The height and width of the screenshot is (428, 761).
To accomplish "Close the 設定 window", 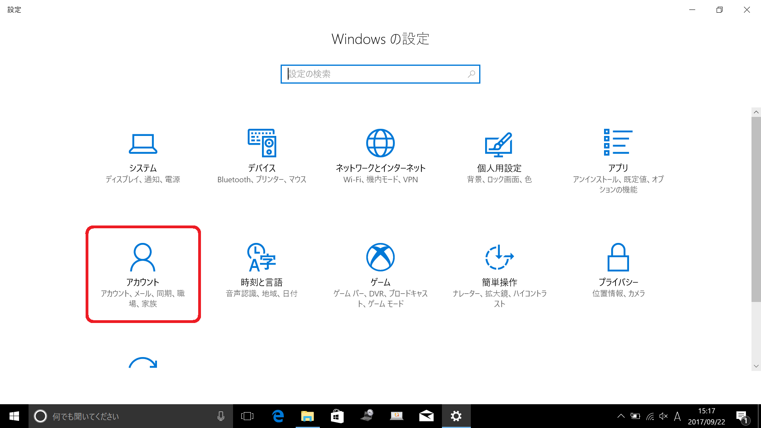I will click(x=747, y=10).
